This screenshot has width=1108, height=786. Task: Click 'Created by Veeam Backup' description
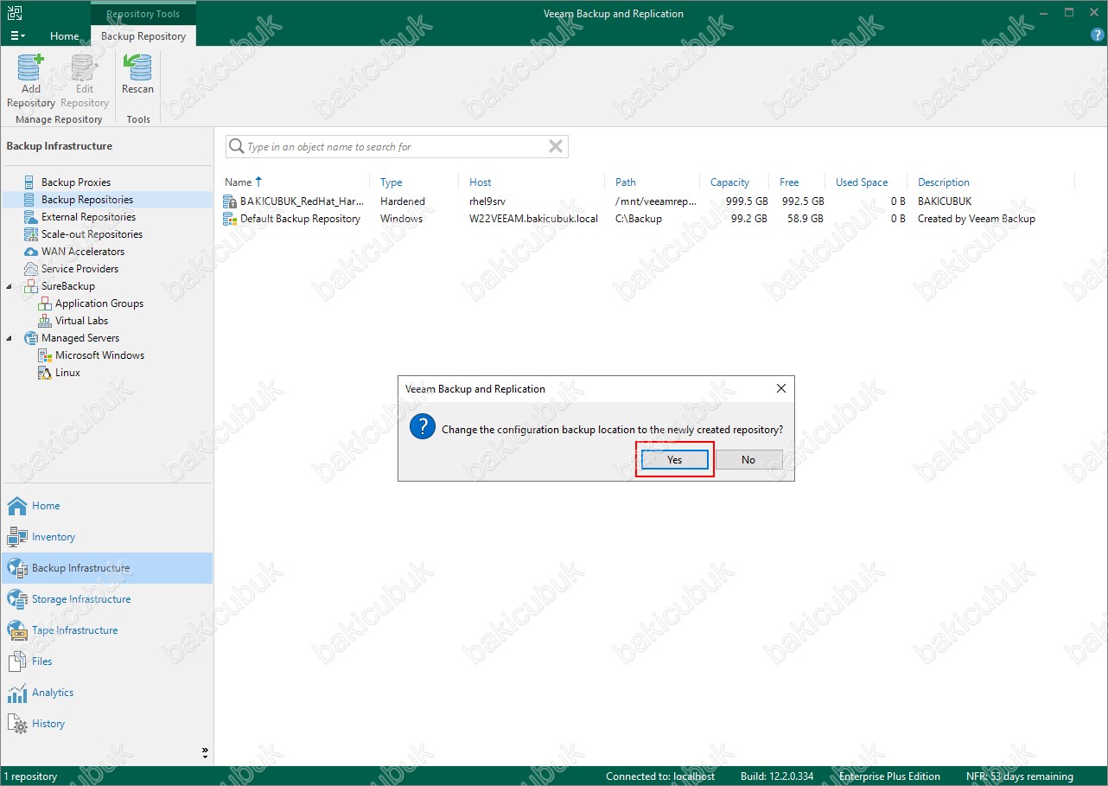(977, 219)
